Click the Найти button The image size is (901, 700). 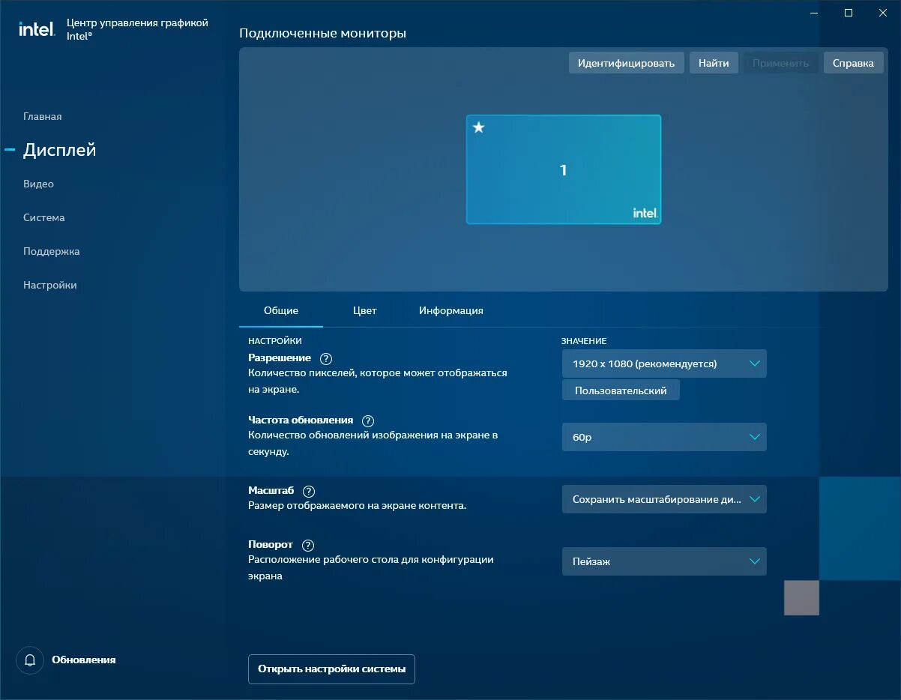(x=714, y=63)
